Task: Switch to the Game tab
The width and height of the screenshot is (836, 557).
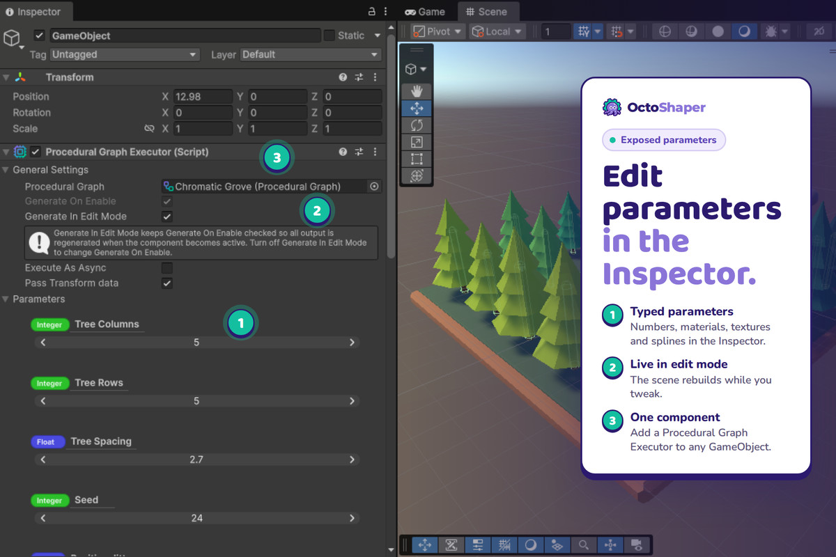Action: (425, 12)
